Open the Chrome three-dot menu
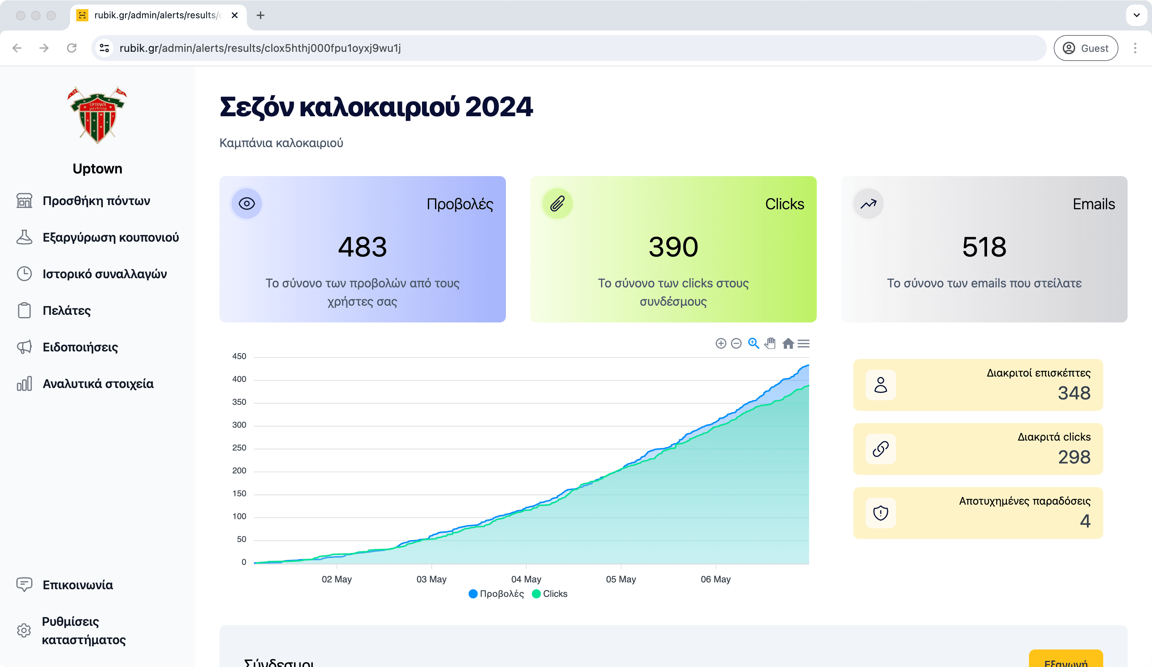Image resolution: width=1152 pixels, height=667 pixels. coord(1136,48)
